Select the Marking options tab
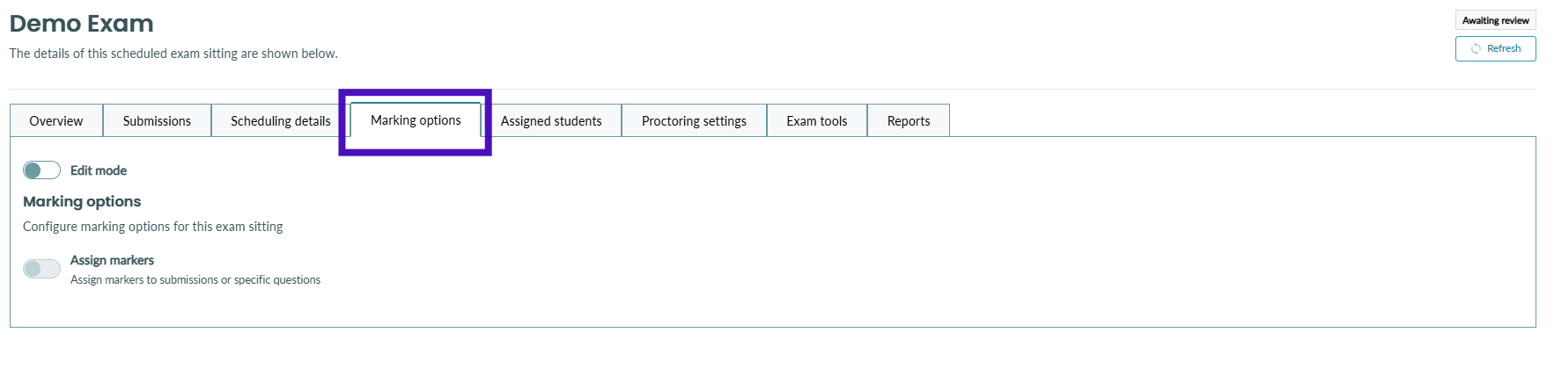Viewport: 1554px width, 376px height. point(416,119)
